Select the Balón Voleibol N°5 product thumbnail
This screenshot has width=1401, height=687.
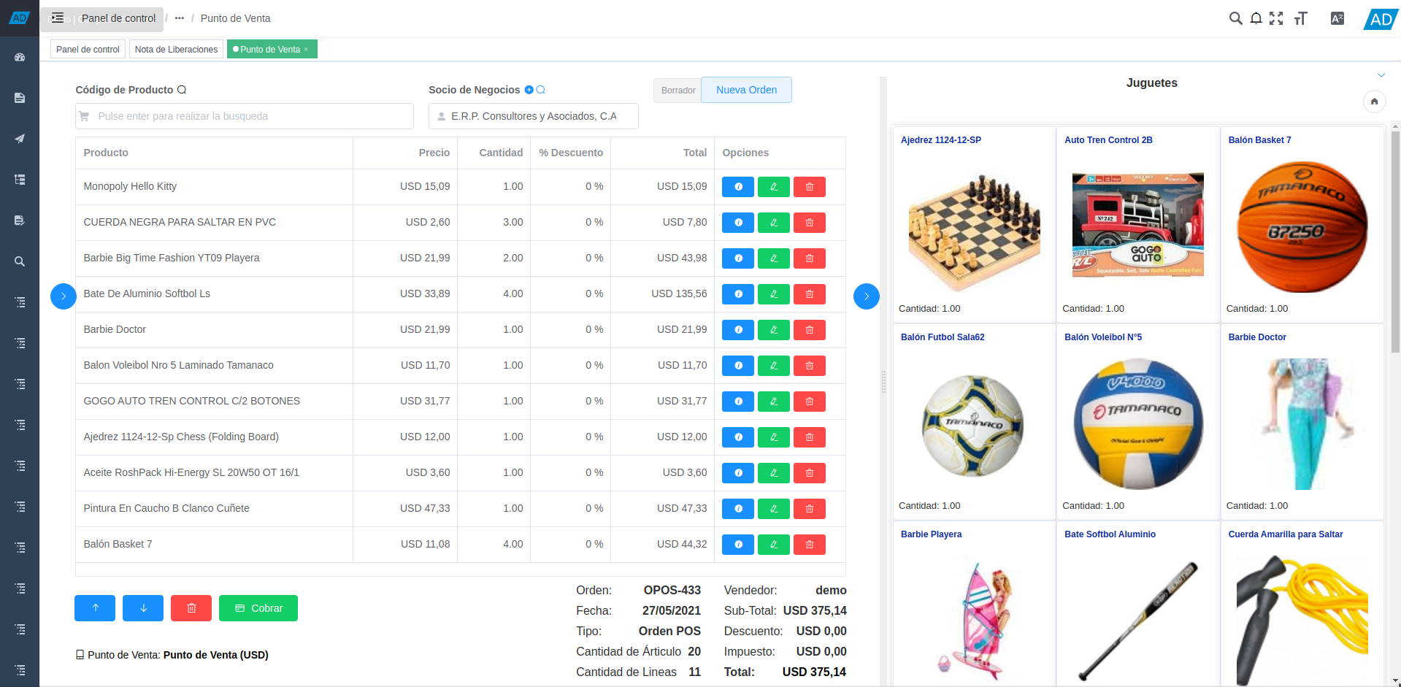1137,423
